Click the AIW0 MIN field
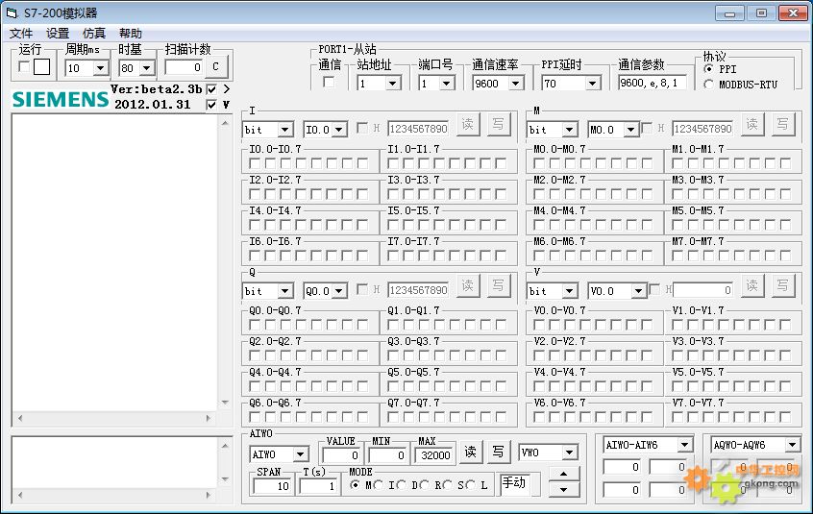Image resolution: width=813 pixels, height=514 pixels. (386, 455)
